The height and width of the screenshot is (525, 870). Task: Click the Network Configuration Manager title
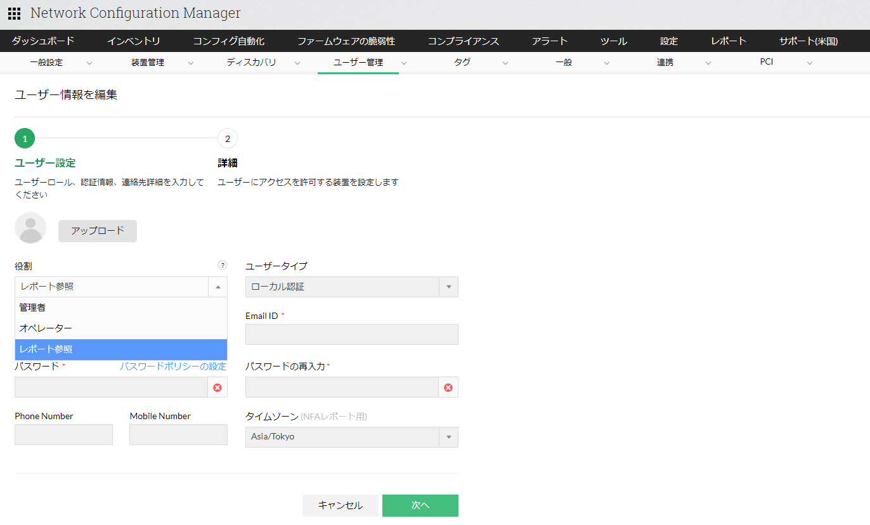136,13
